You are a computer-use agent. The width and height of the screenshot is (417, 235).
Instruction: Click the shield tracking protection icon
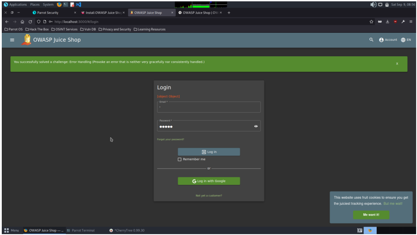39,22
